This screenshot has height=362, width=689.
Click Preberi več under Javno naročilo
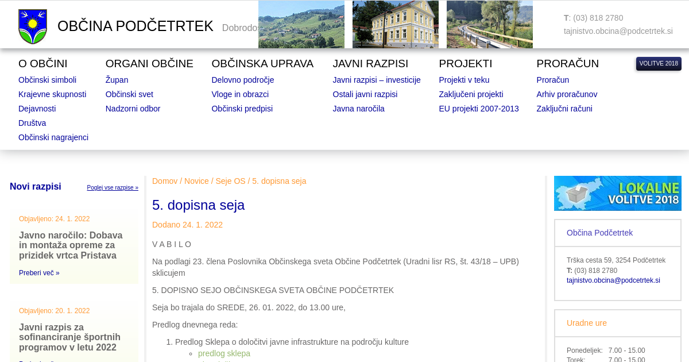39,273
